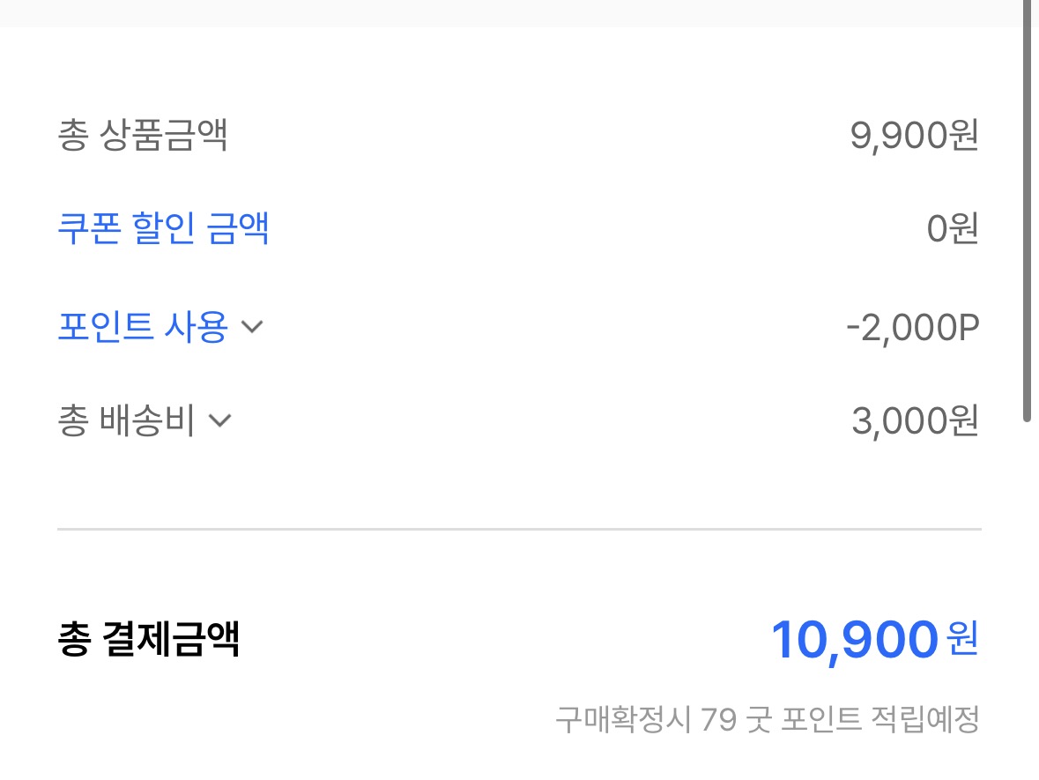Click the vertical scrollbar on right edge
The width and height of the screenshot is (1039, 780).
pyautogui.click(x=1027, y=212)
